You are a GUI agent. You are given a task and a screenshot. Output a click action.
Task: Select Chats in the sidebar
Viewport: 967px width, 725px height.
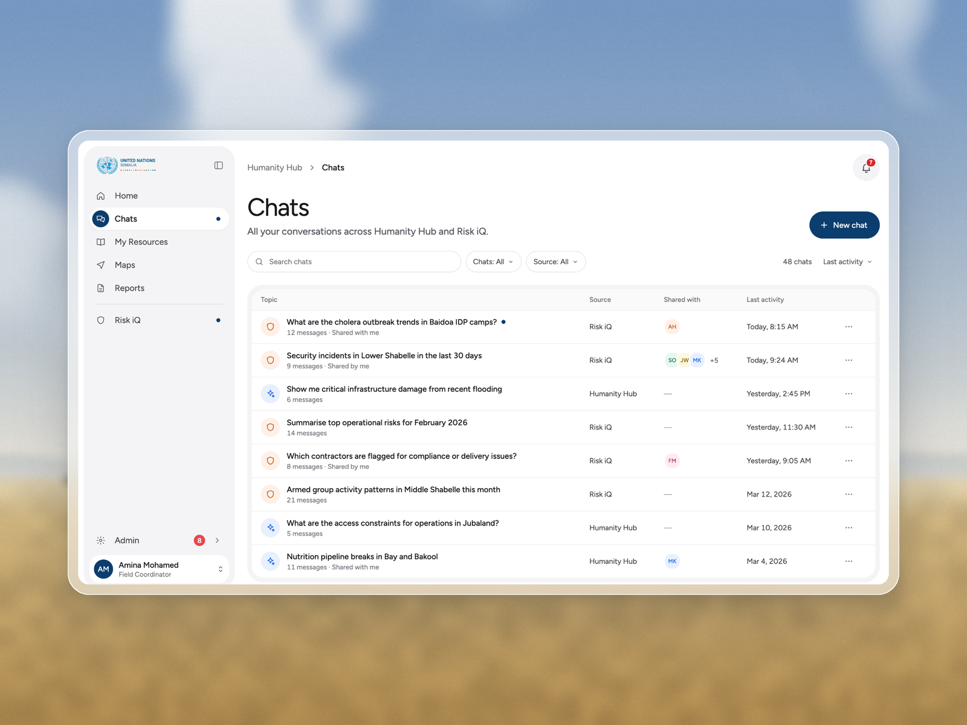tap(160, 219)
